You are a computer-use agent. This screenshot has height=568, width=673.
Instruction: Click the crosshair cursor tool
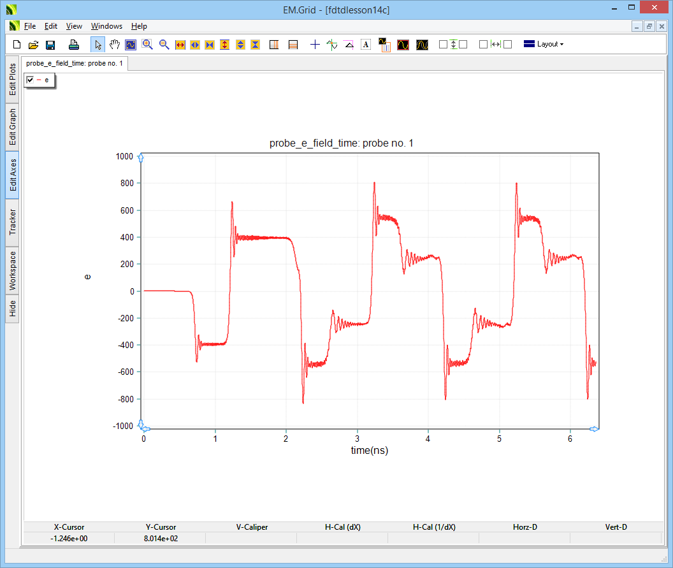(x=315, y=45)
